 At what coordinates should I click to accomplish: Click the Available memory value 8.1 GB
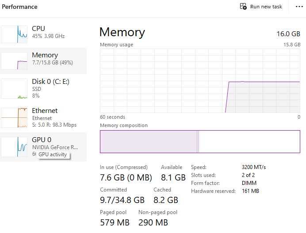[x=173, y=178]
